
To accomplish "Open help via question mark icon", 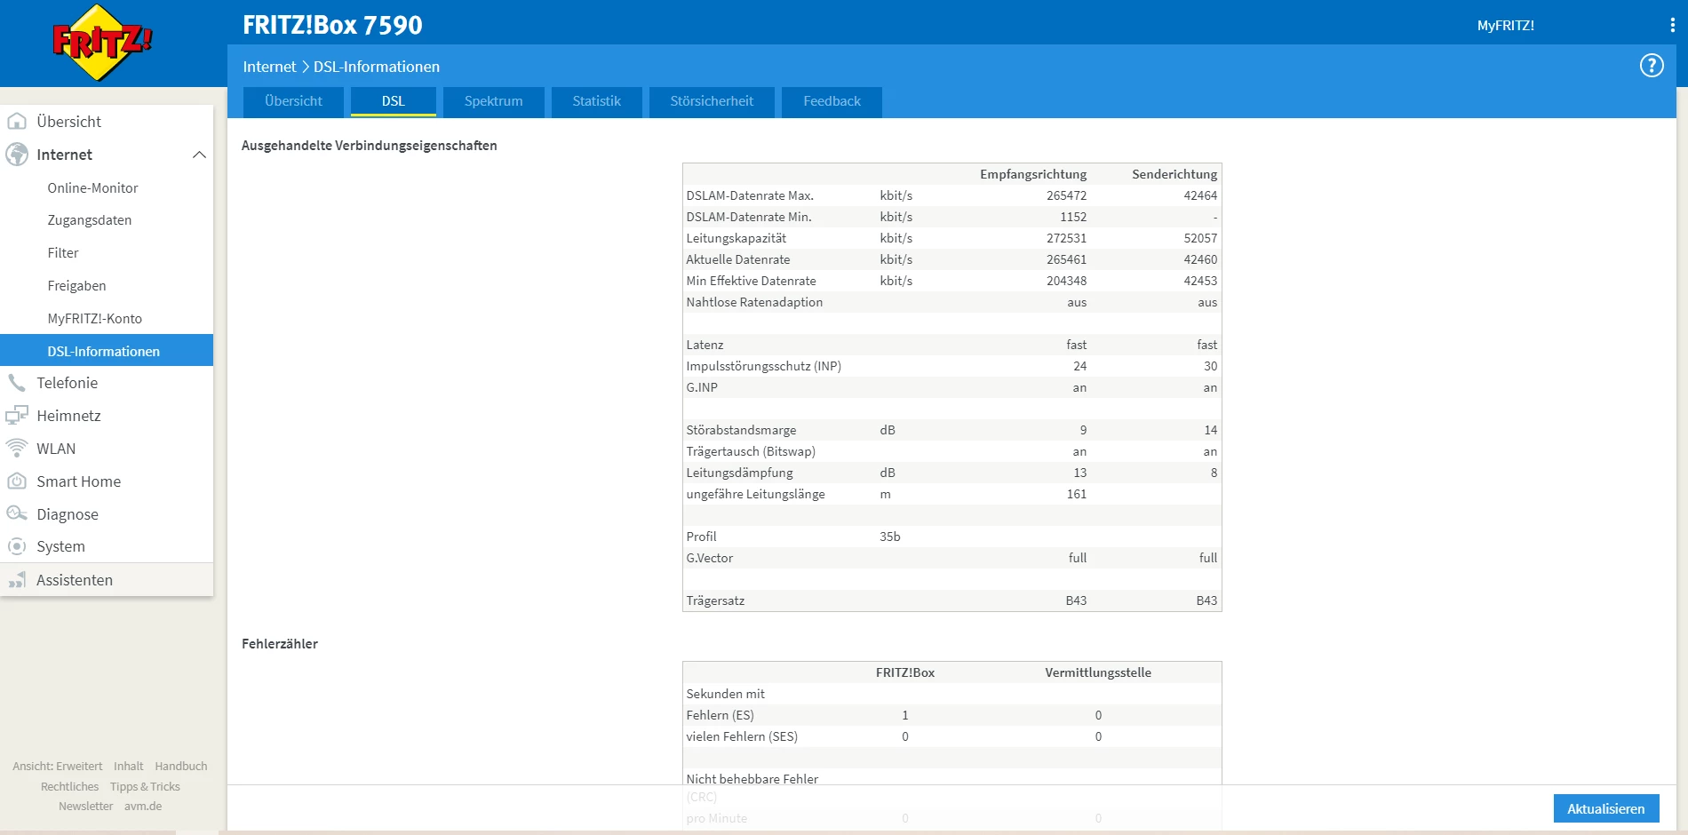I will pos(1651,66).
